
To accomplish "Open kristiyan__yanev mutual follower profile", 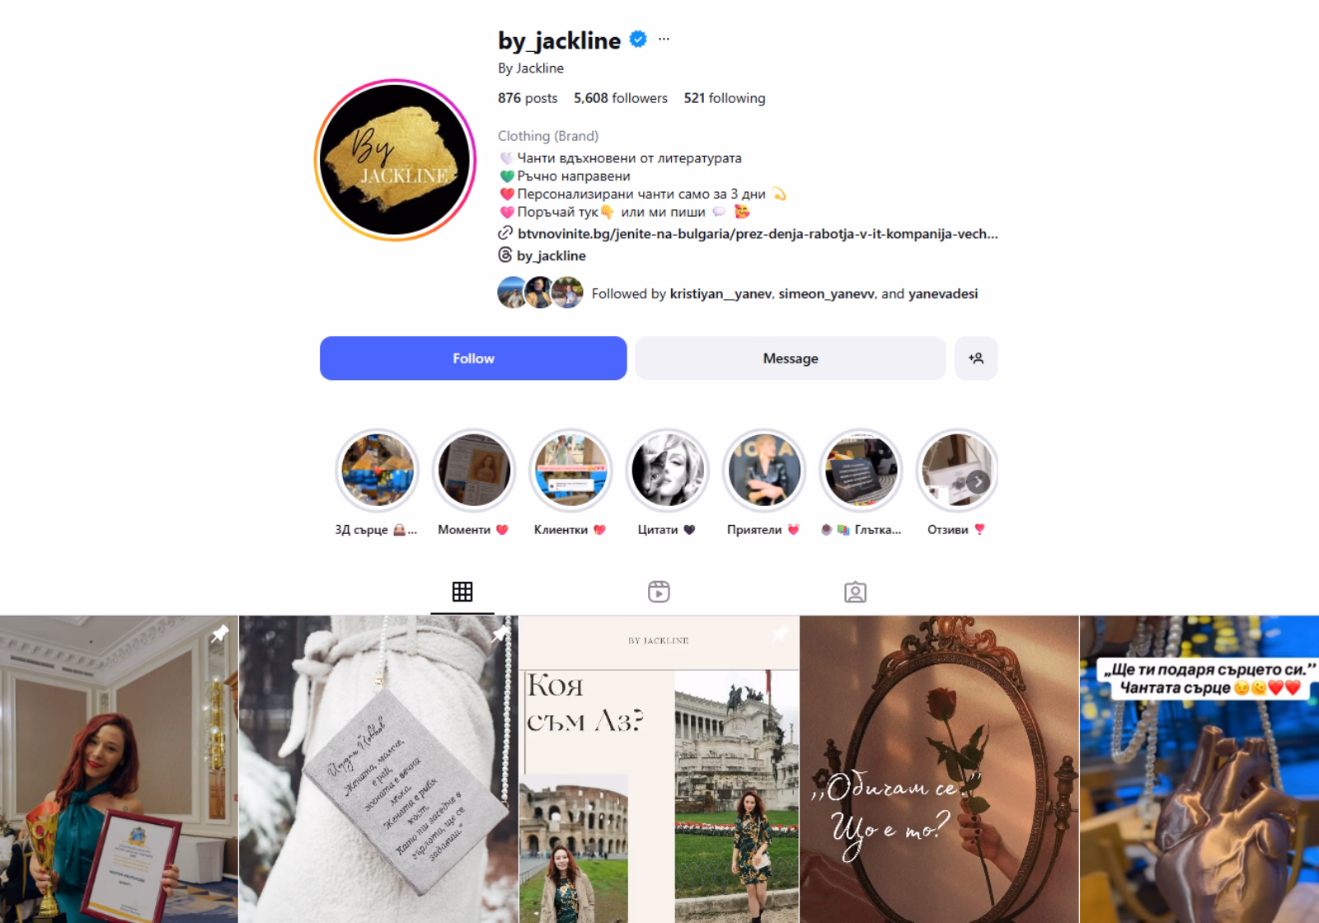I will pyautogui.click(x=721, y=293).
